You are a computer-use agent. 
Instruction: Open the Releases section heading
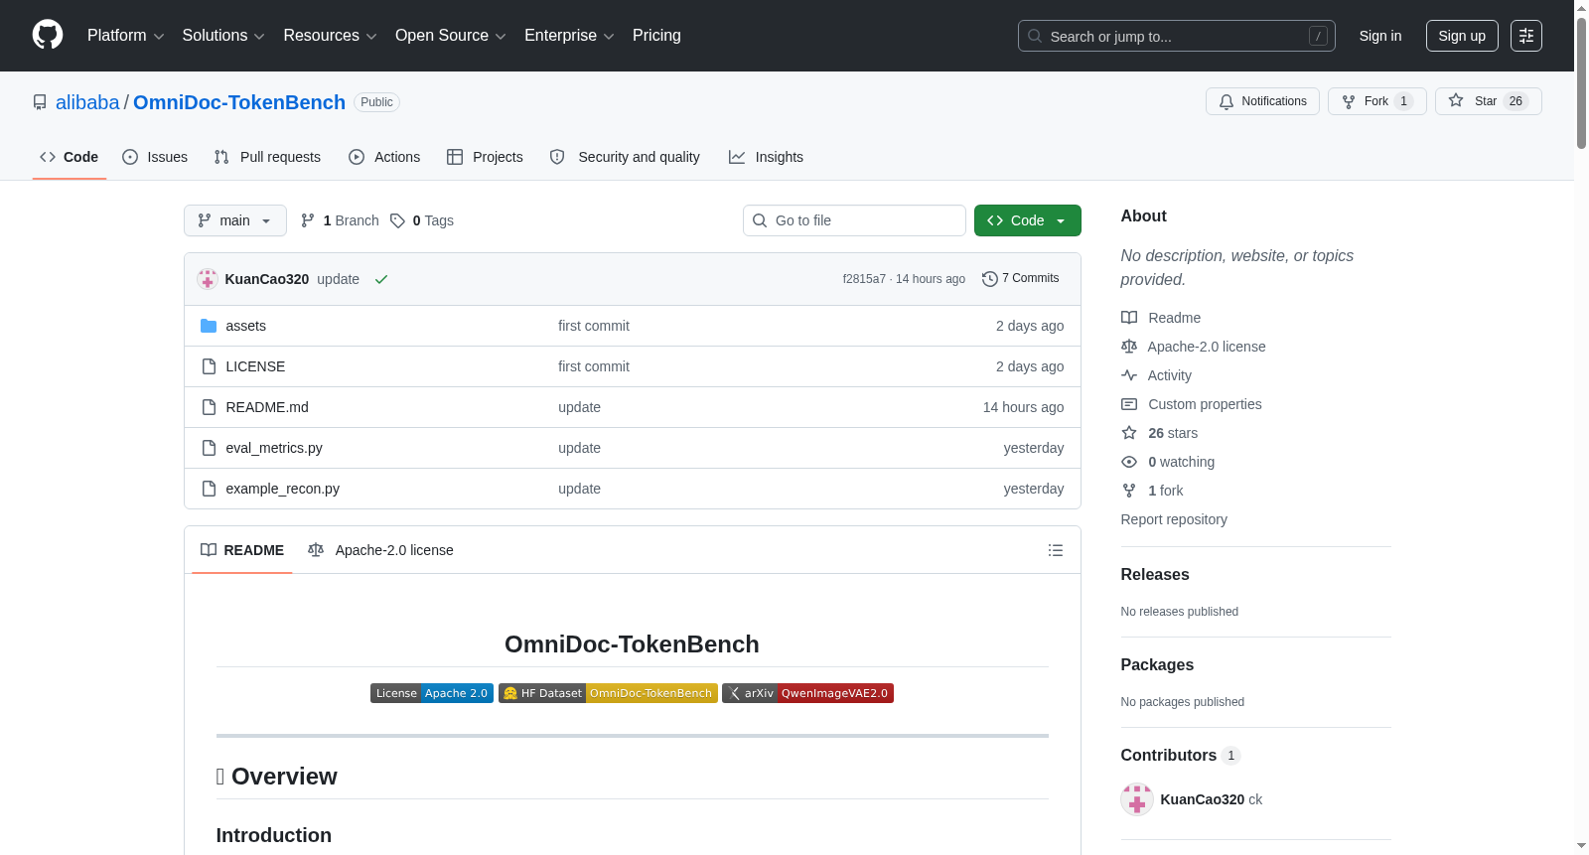click(x=1155, y=575)
